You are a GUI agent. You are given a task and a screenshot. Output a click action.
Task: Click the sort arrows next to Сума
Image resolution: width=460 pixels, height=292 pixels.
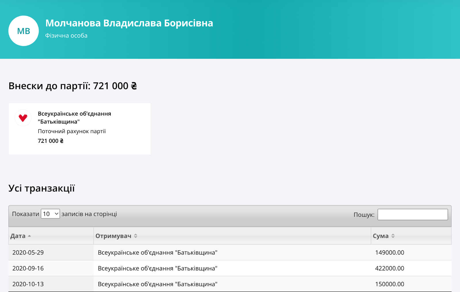[x=393, y=236]
